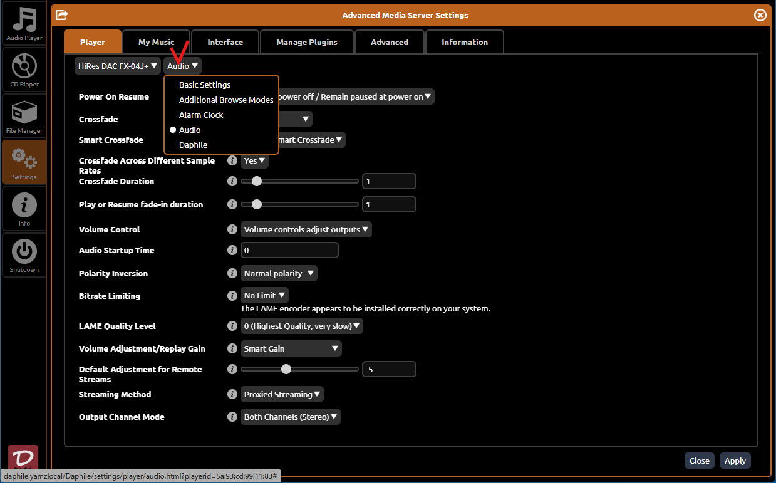Launch the File Manager from sidebar
This screenshot has width=776, height=485.
24,116
